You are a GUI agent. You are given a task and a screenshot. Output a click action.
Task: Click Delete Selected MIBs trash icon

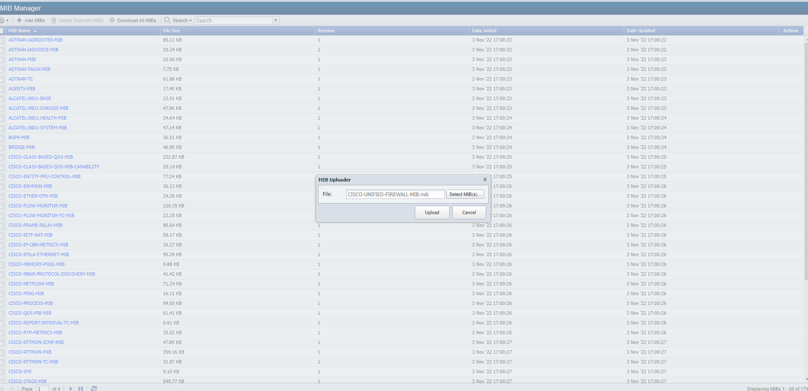coord(53,20)
